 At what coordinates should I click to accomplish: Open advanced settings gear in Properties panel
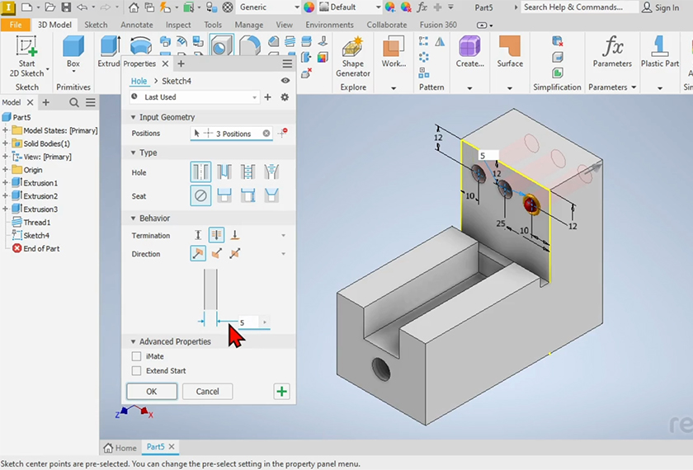click(285, 97)
